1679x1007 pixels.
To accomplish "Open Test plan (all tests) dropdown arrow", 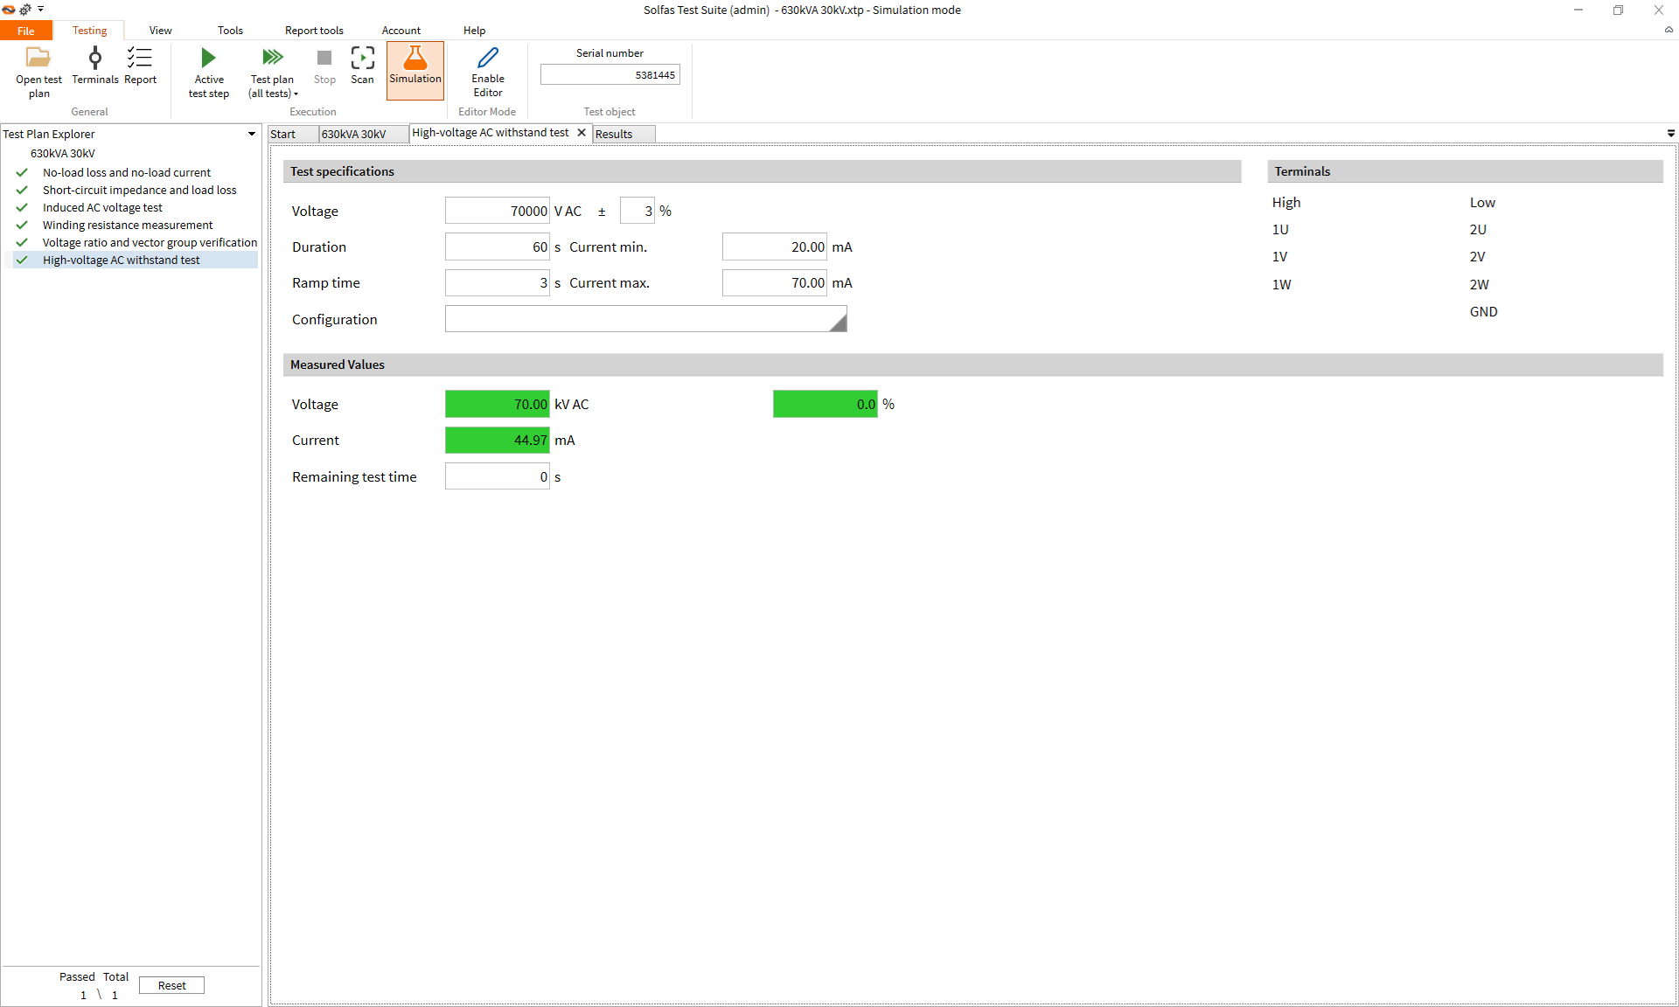I will pos(296,94).
